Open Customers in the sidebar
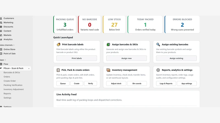 click(x=9, y=18)
